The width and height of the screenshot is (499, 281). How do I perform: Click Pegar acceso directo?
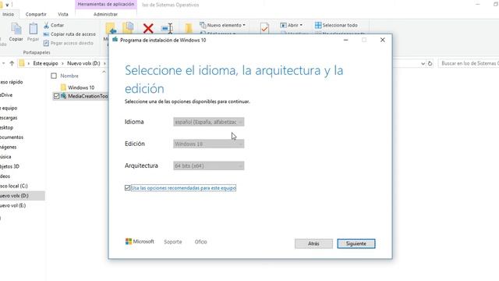point(69,43)
